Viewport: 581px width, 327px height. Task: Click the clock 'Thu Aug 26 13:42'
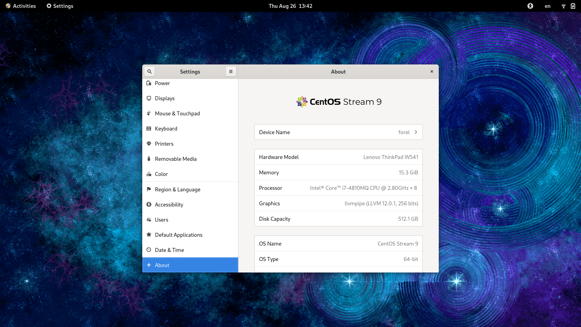pyautogui.click(x=290, y=6)
